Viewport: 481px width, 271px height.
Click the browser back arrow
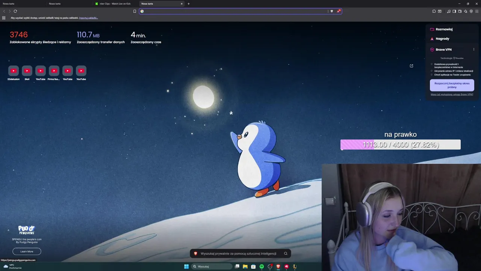pos(4,11)
